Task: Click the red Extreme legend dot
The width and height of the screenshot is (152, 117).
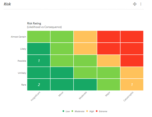Action: 97,111
